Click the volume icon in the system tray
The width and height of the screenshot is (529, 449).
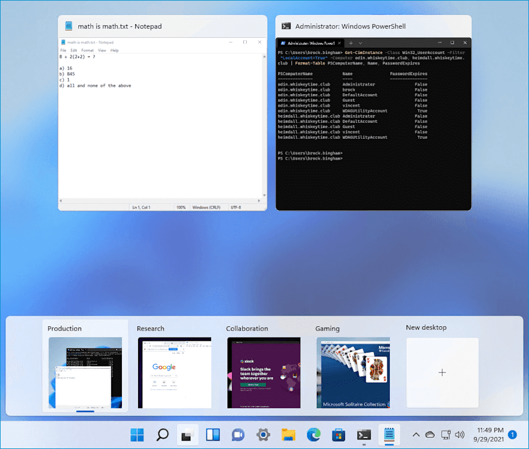460,435
